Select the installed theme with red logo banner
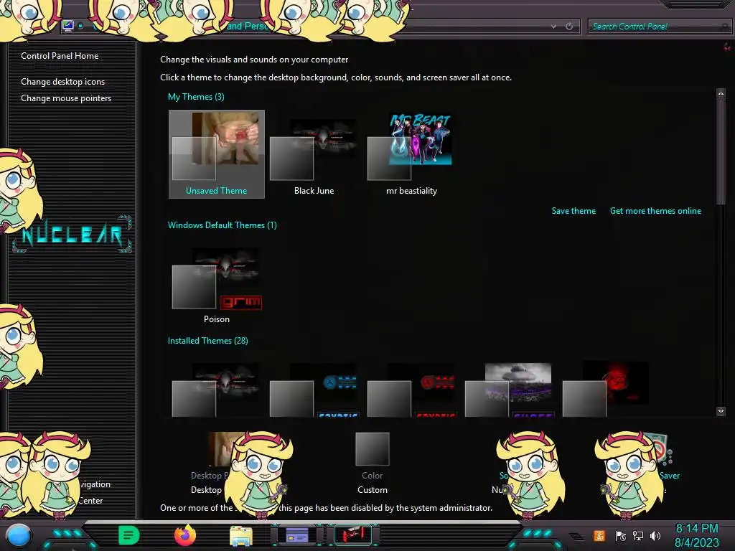Image resolution: width=735 pixels, height=551 pixels. click(x=411, y=390)
